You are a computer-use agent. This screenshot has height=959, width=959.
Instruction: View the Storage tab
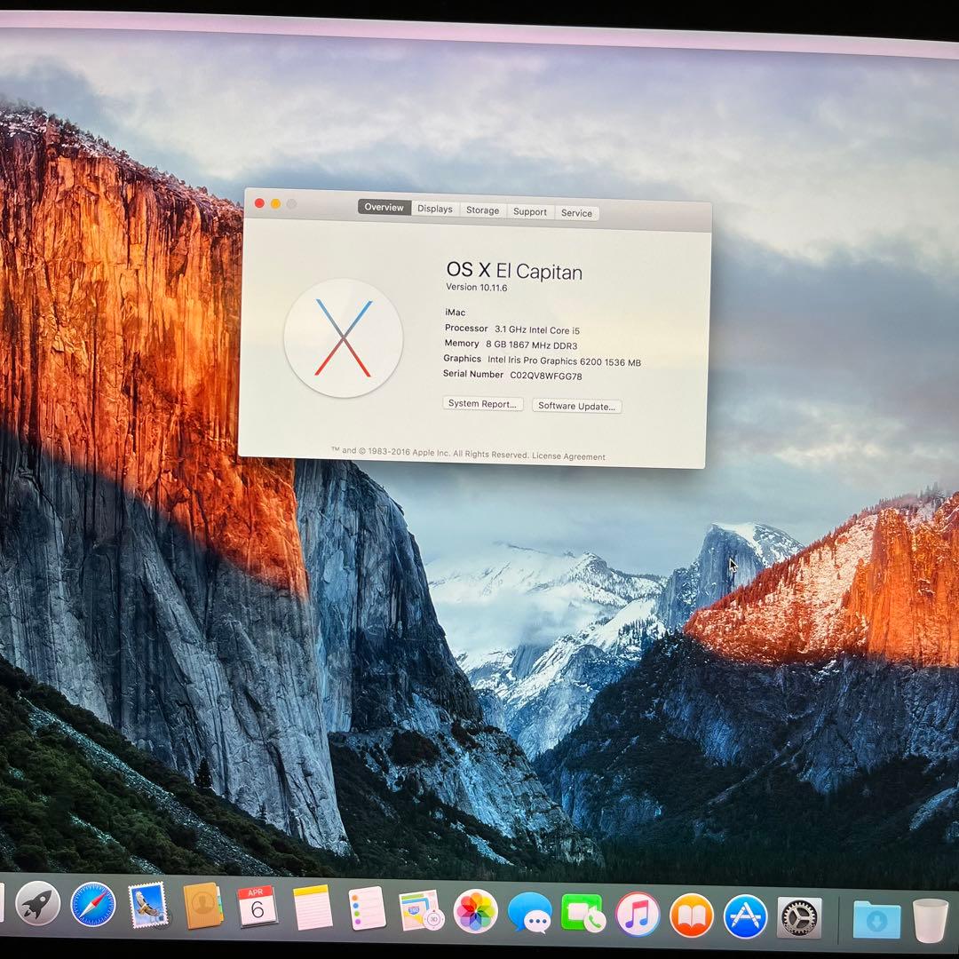click(x=482, y=210)
